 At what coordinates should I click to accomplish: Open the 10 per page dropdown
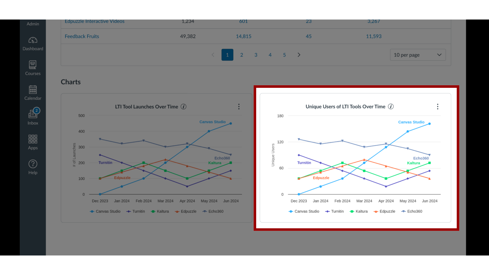[x=418, y=55]
